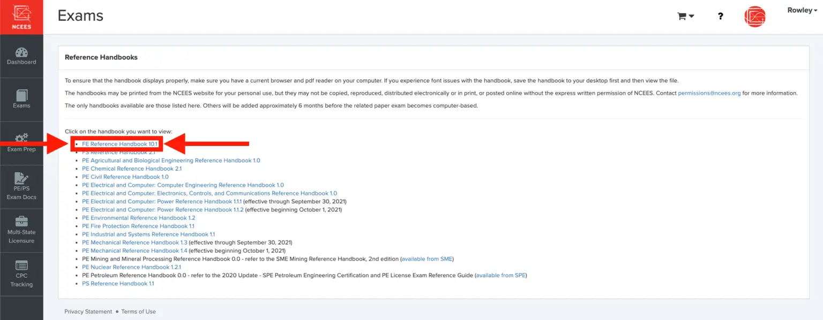823x320 pixels.
Task: Open PE Chemical Reference Handbook 2.1
Action: pyautogui.click(x=132, y=169)
